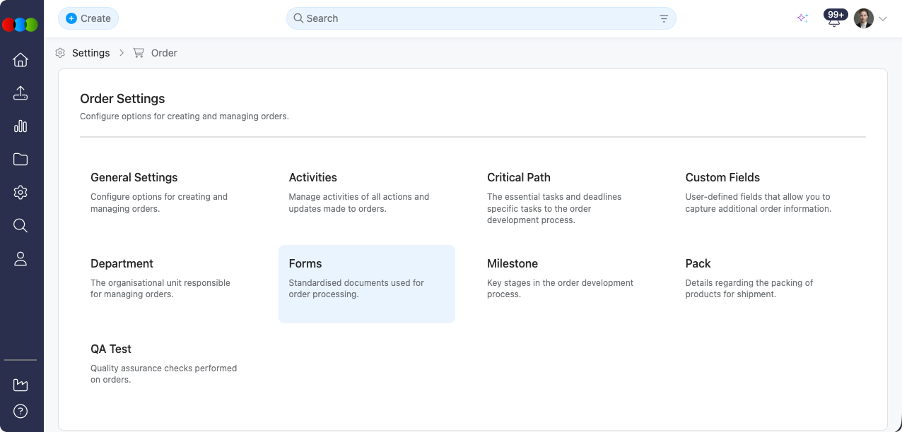Open the bar chart analytics icon
This screenshot has height=432, width=902.
click(x=20, y=126)
